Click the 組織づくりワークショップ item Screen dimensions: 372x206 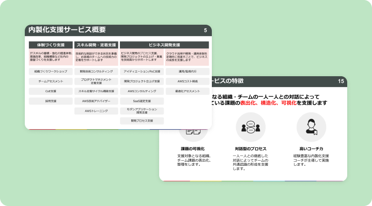pyautogui.click(x=51, y=71)
